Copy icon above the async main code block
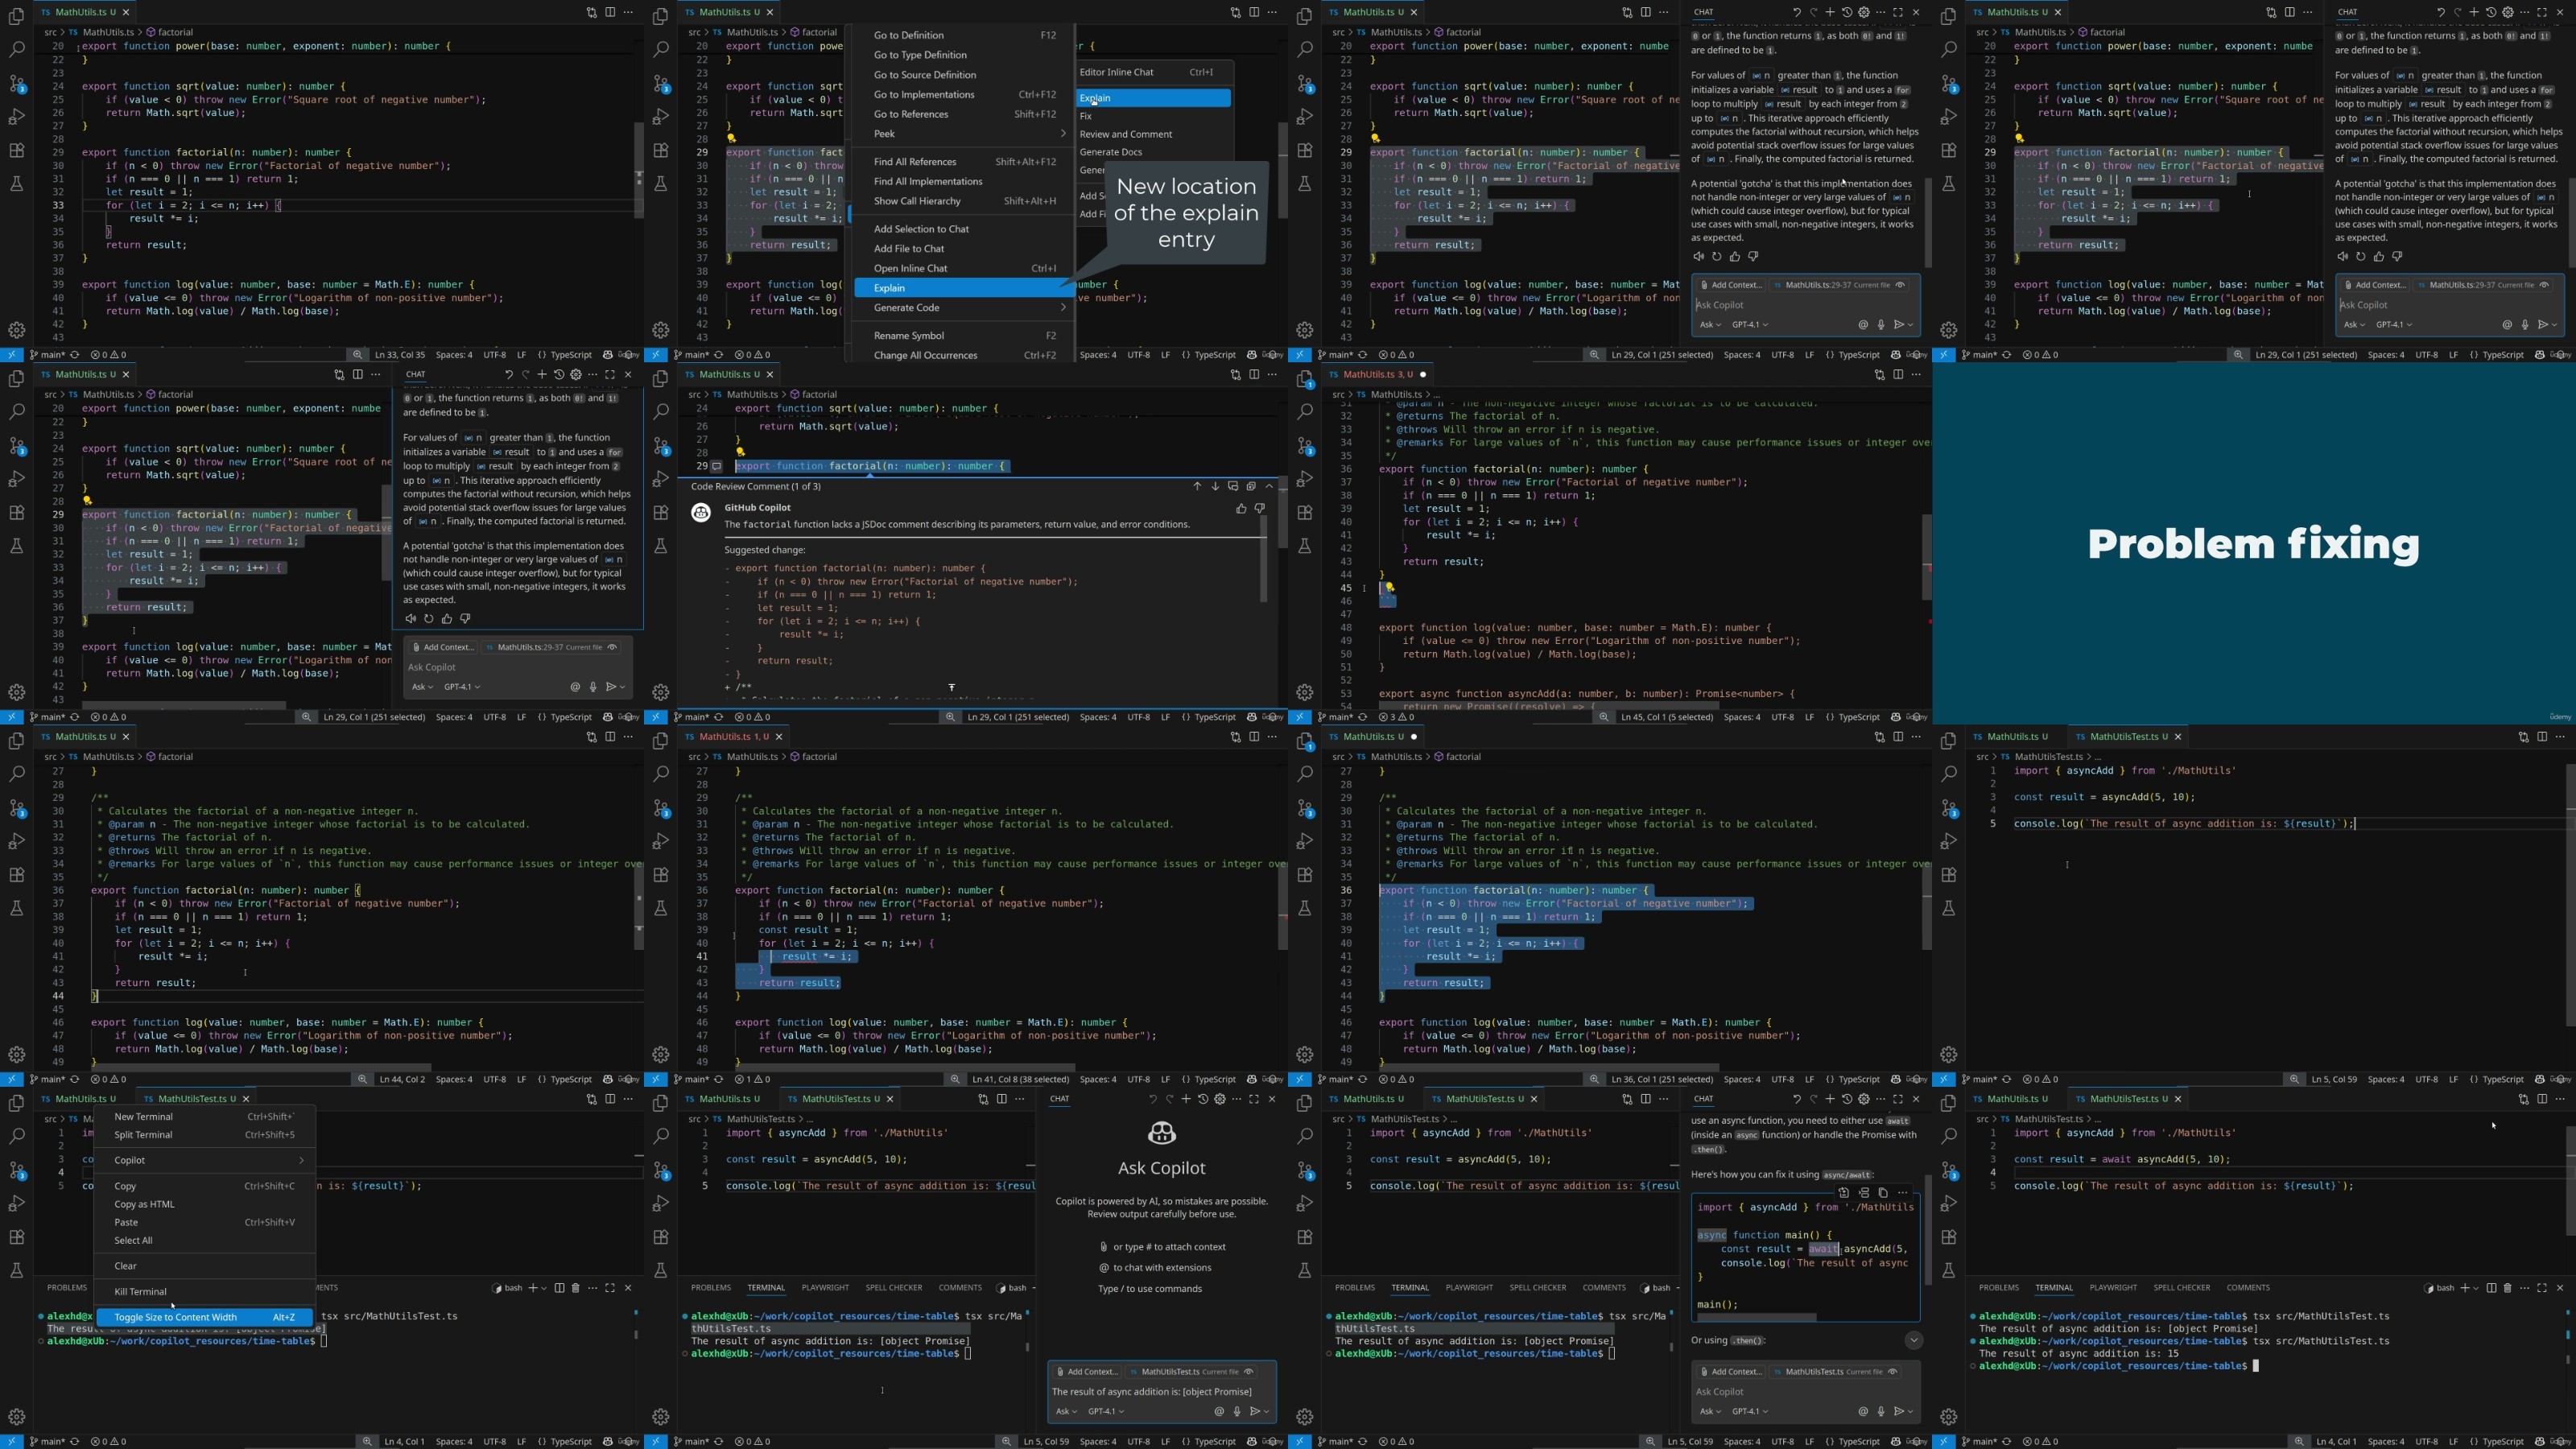Image resolution: width=2576 pixels, height=1449 pixels. coord(1882,1192)
